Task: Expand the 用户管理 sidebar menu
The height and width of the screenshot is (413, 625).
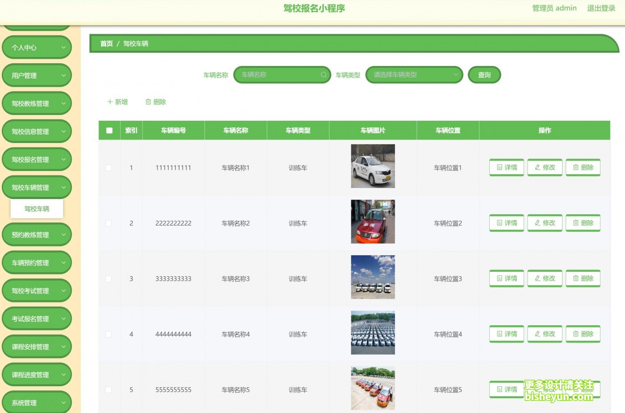Action: click(x=37, y=76)
